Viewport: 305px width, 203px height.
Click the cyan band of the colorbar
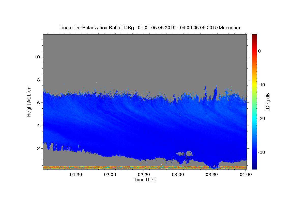(x=254, y=119)
